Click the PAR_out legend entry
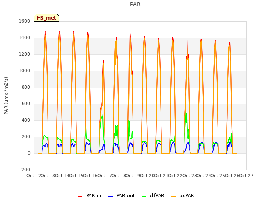272x204 pixels. pyautogui.click(x=121, y=195)
